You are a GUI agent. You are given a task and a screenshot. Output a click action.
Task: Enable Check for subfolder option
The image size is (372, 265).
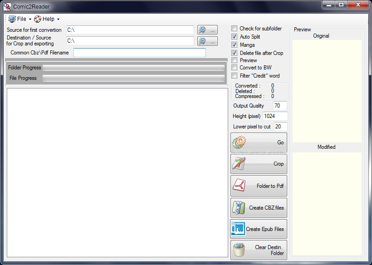point(235,29)
